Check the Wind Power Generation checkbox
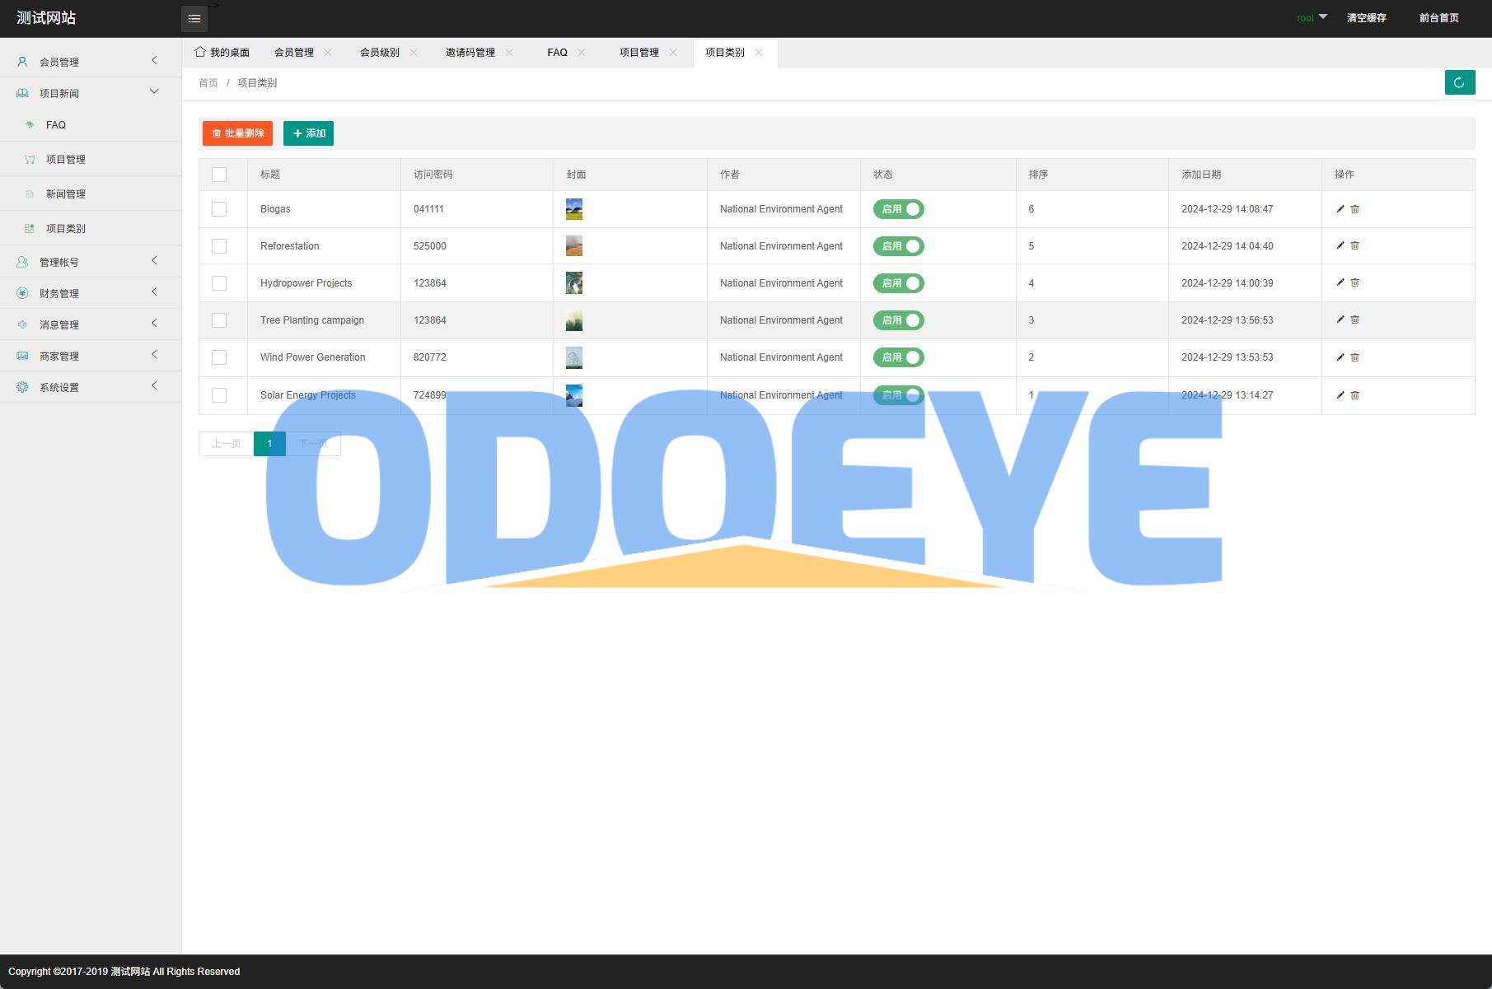The height and width of the screenshot is (989, 1492). [x=219, y=357]
